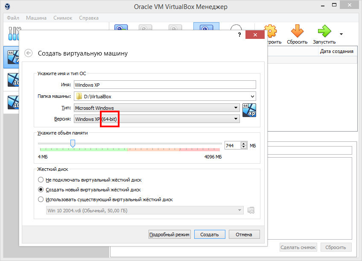Click the first blue snapshot toolbar icon
362x261 pixels.
coord(121,27)
